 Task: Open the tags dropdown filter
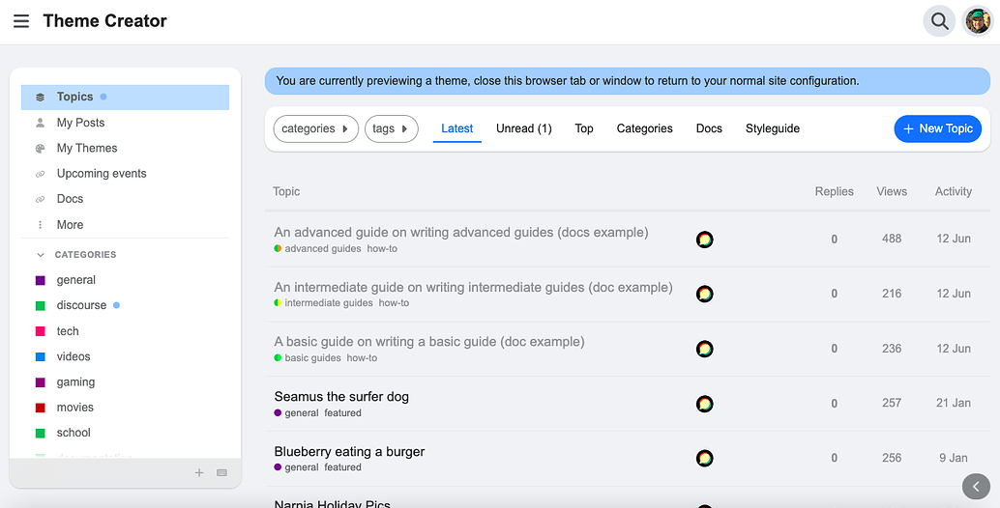click(x=391, y=128)
